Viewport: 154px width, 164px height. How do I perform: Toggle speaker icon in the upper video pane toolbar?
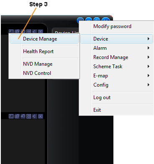(34, 32)
